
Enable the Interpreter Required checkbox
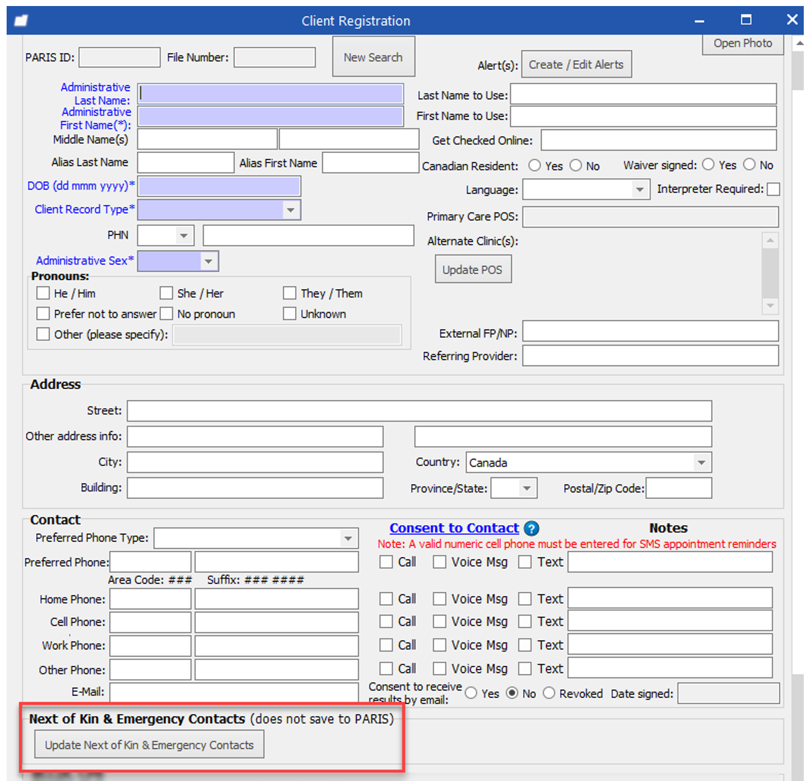click(773, 189)
